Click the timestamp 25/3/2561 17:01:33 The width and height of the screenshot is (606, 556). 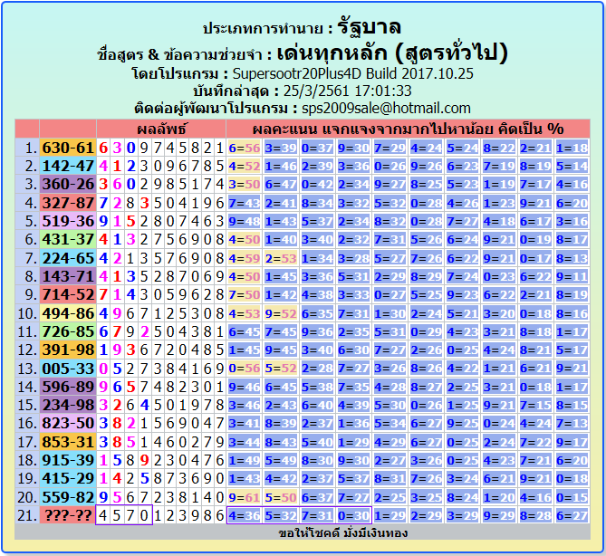coord(348,91)
